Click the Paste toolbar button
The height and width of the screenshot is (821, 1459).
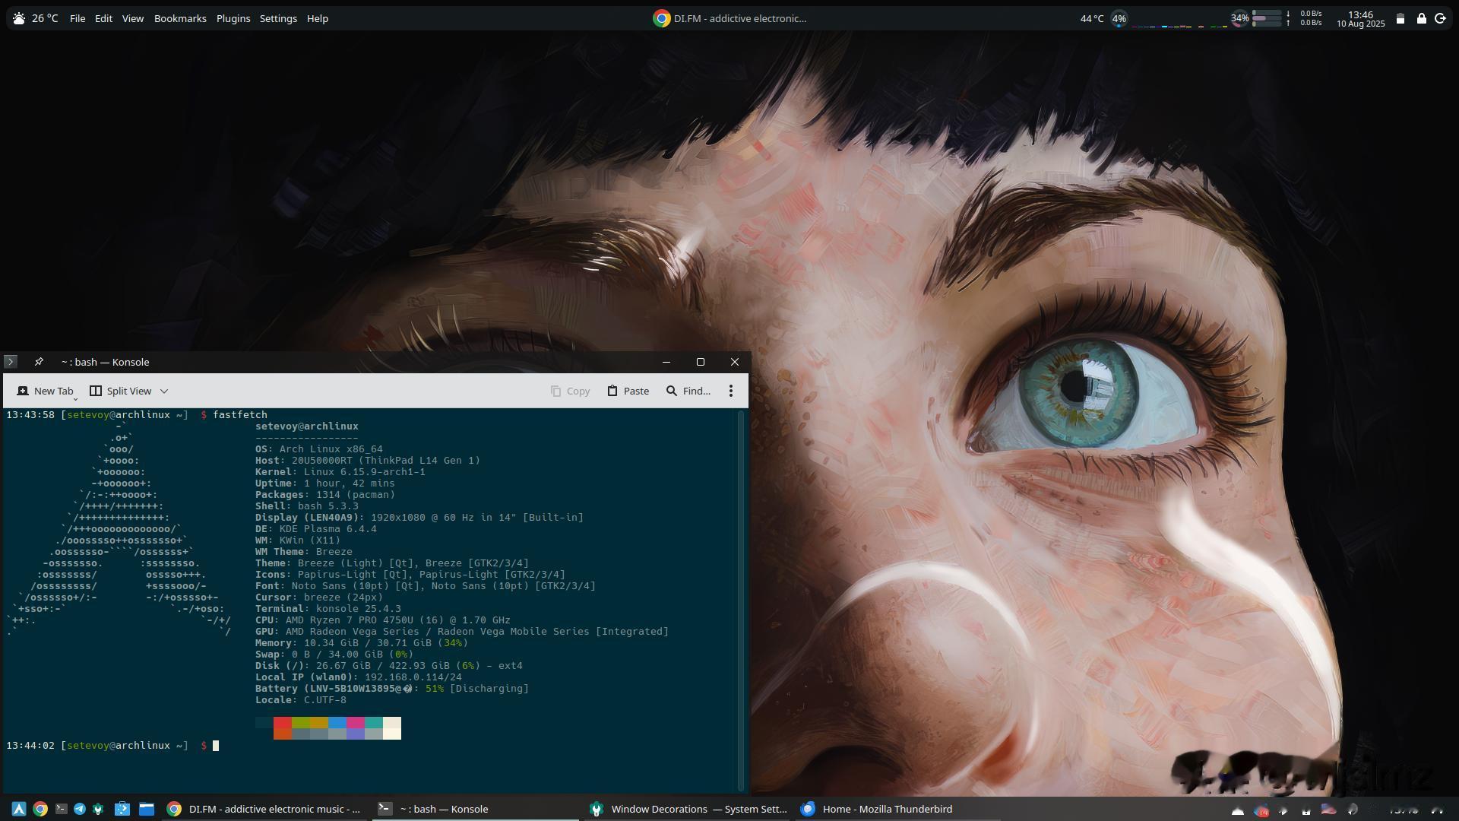628,391
